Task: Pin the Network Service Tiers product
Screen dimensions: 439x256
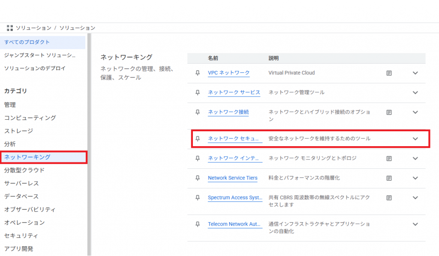Action: click(198, 178)
